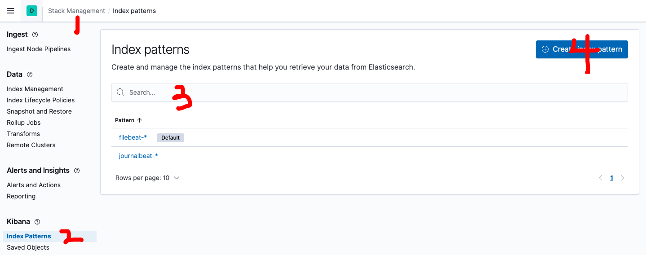Click Create index pattern button

point(582,49)
